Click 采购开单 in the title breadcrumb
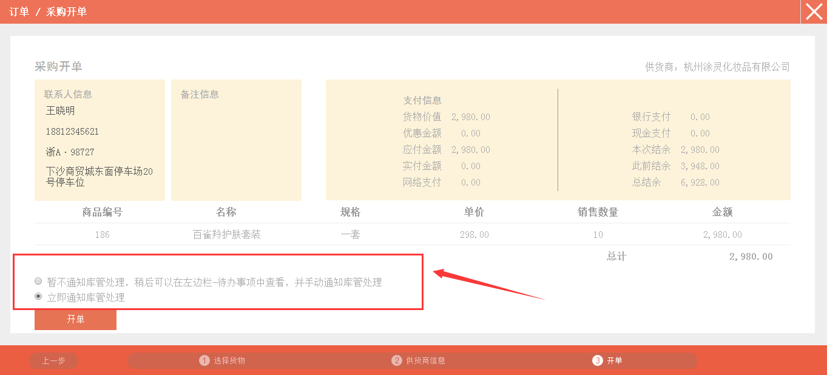 point(67,12)
